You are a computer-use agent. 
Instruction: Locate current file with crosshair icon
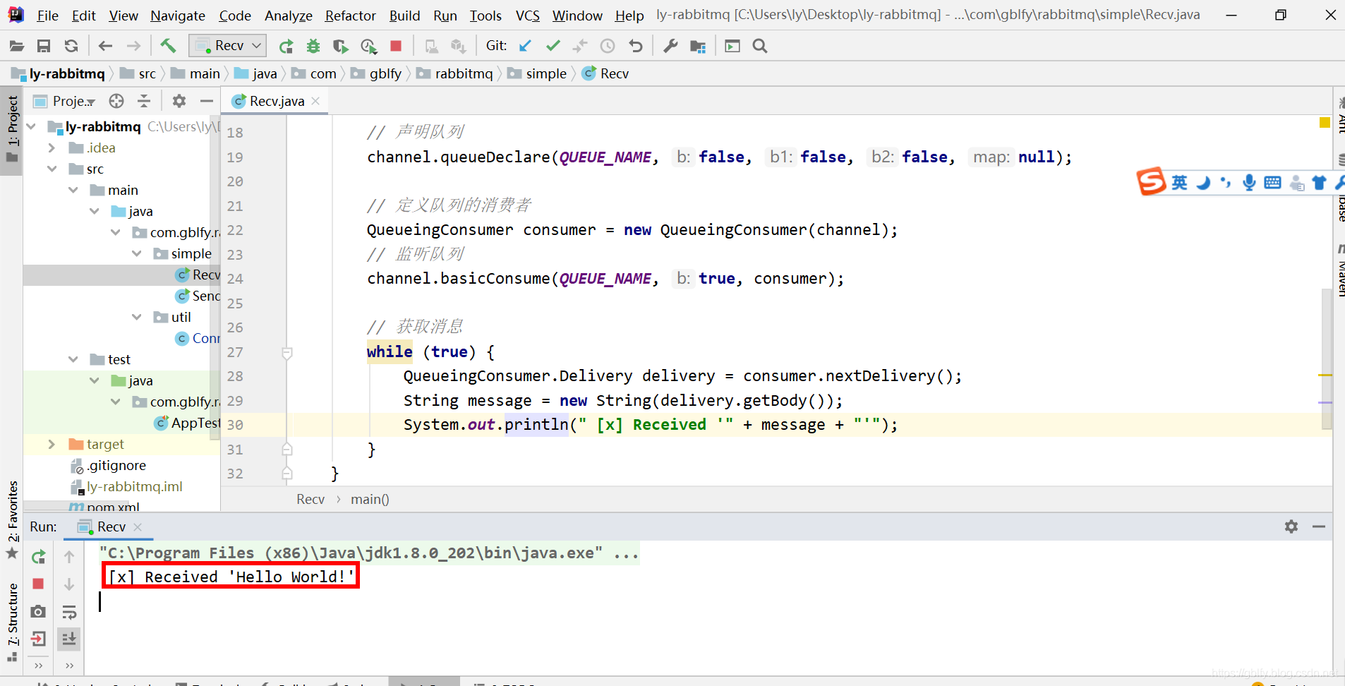116,101
